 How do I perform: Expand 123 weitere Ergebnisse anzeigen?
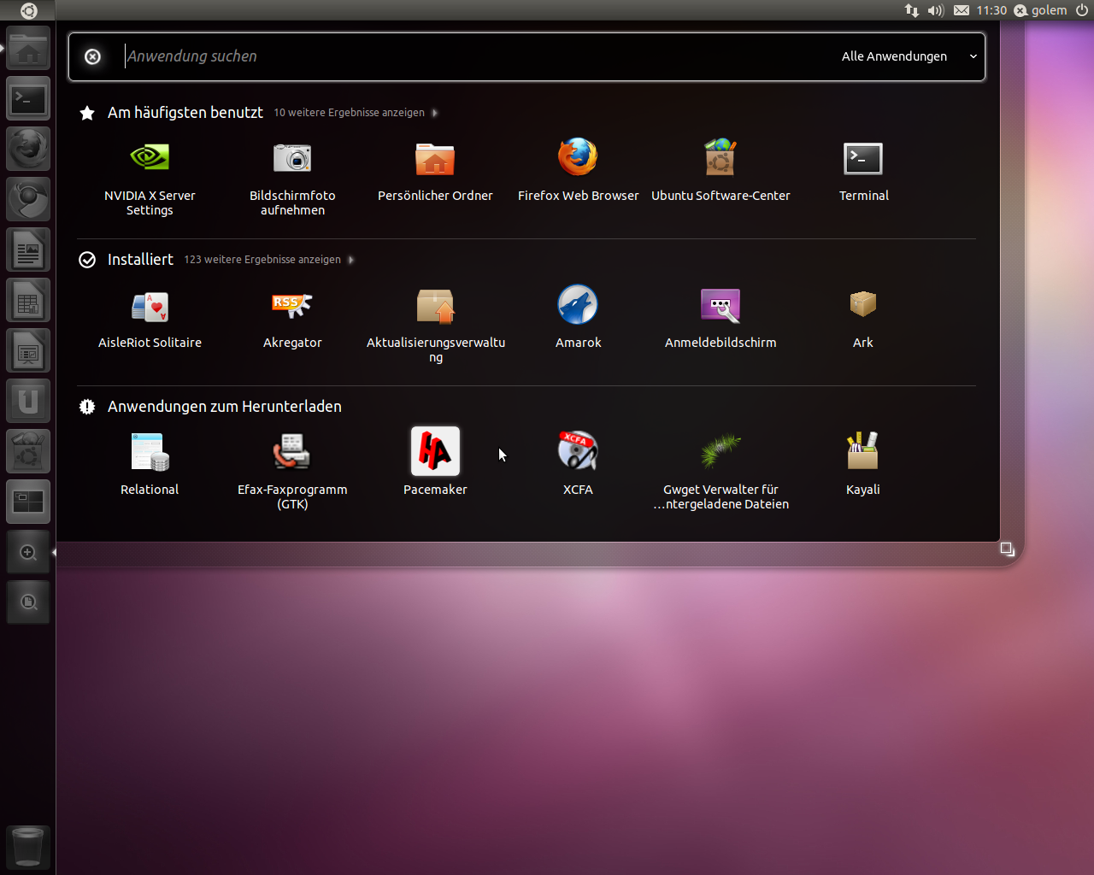[268, 260]
